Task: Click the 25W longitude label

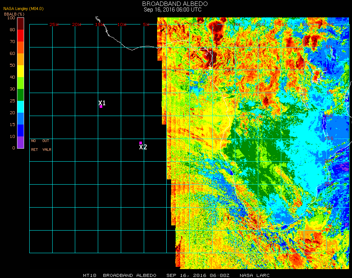Action: [54, 24]
